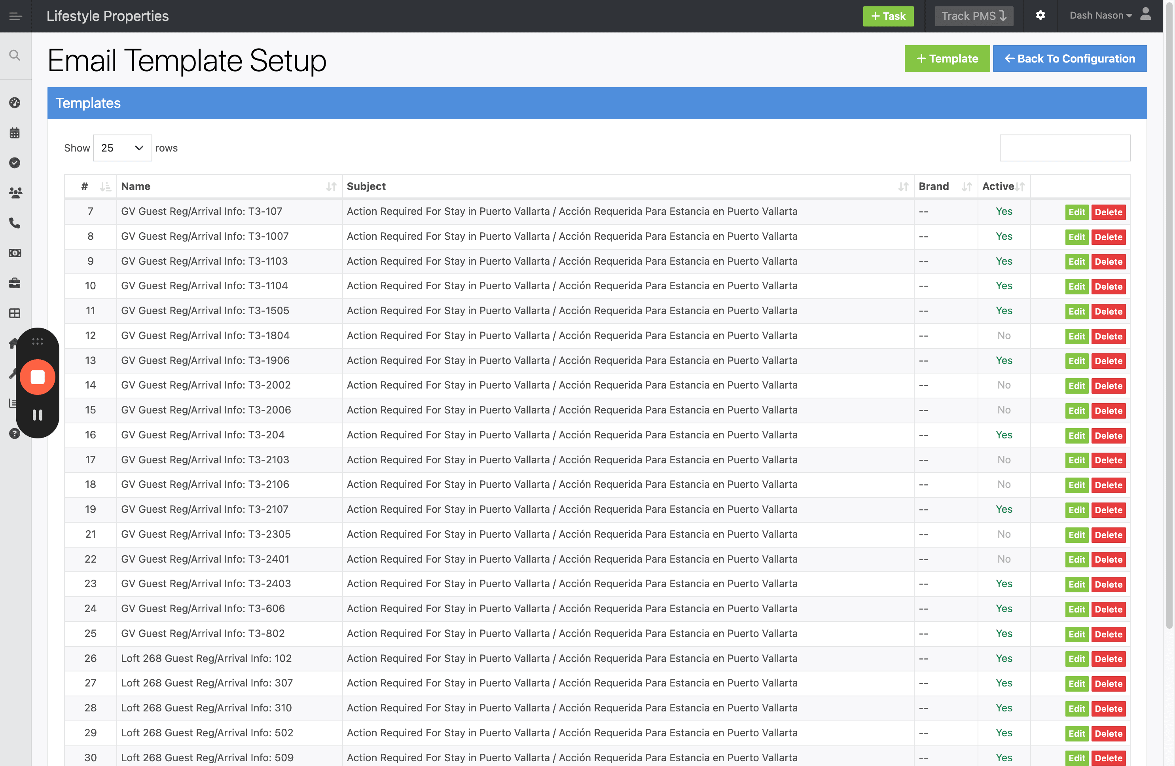The image size is (1175, 766).
Task: Delete template T3-606
Action: coord(1108,609)
